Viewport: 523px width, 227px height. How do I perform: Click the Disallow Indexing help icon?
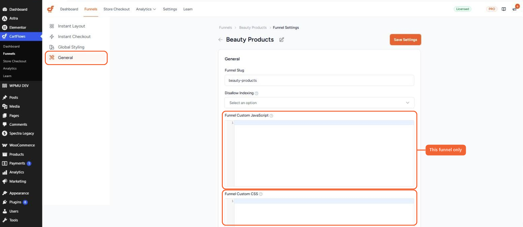(256, 93)
